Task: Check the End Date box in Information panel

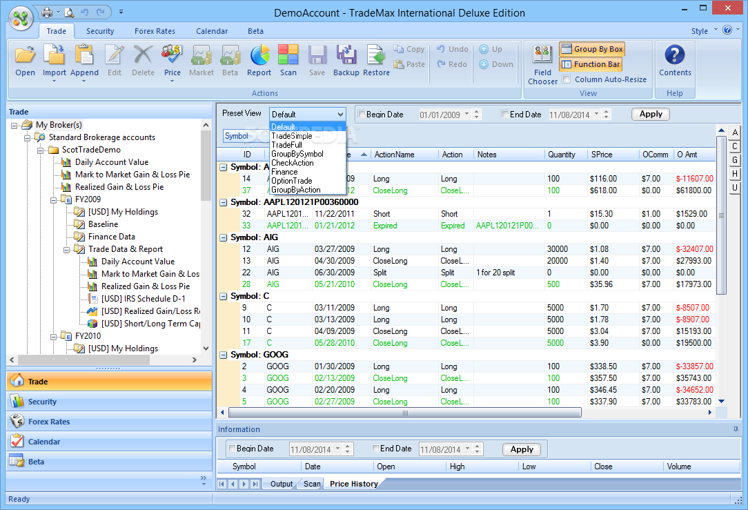Action: (376, 449)
